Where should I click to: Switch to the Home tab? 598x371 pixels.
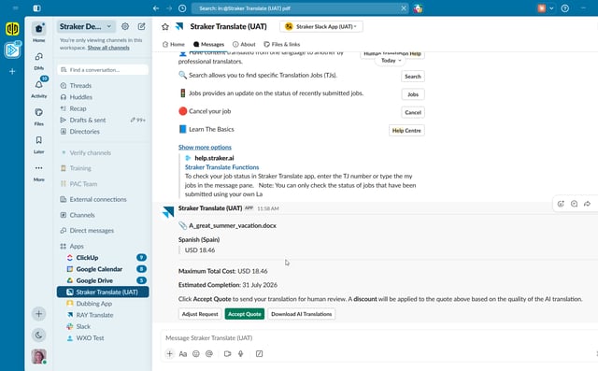pos(174,44)
